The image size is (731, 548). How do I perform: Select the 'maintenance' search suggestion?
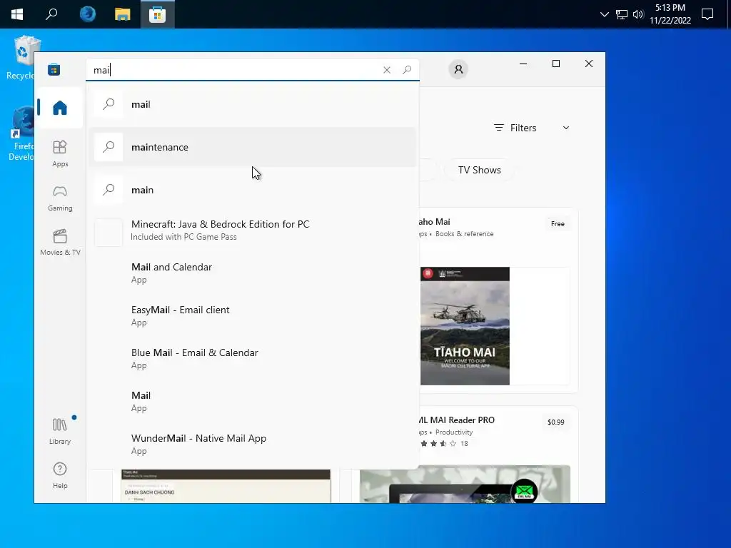pyautogui.click(x=252, y=147)
